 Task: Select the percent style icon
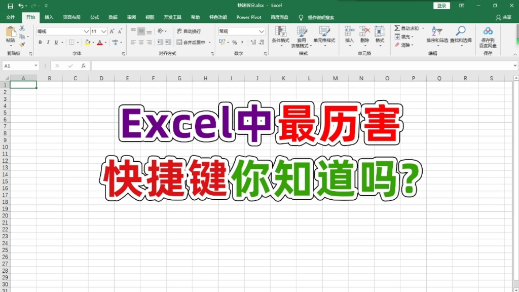coord(235,43)
